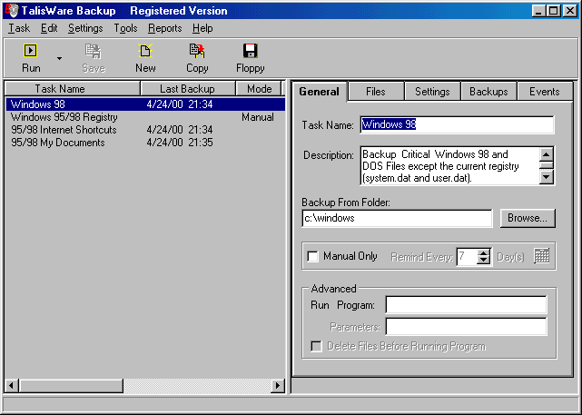Switch to the Backups tab
The height and width of the screenshot is (415, 582).
point(488,92)
